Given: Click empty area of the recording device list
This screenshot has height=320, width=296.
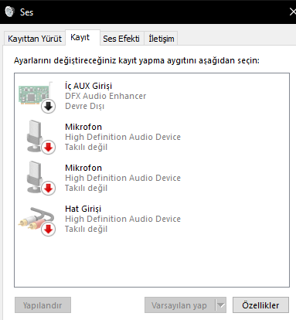Looking at the screenshot, I should [151, 261].
